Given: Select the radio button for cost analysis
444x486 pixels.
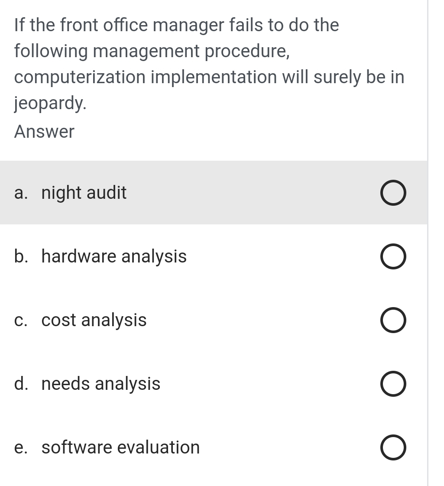Looking at the screenshot, I should pyautogui.click(x=393, y=320).
